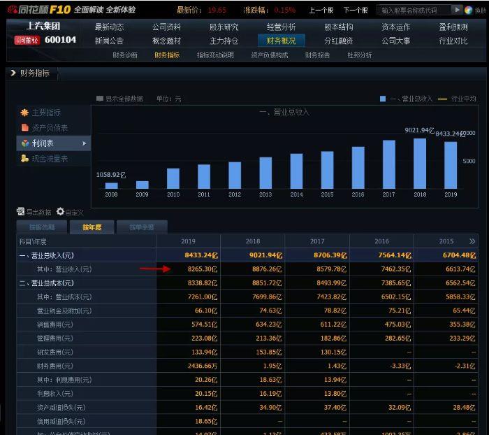Show earlier years with double chevron

tap(472, 241)
